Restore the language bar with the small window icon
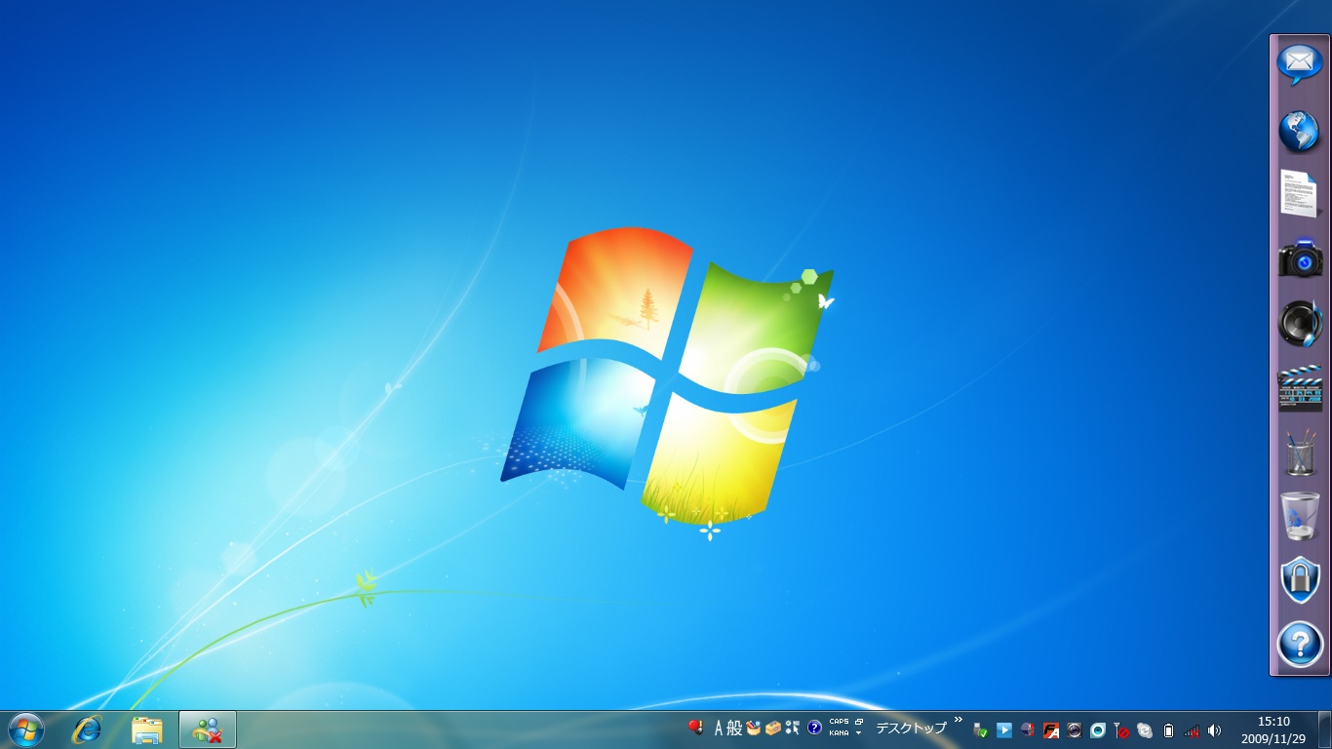The height and width of the screenshot is (749, 1332). coord(859,722)
